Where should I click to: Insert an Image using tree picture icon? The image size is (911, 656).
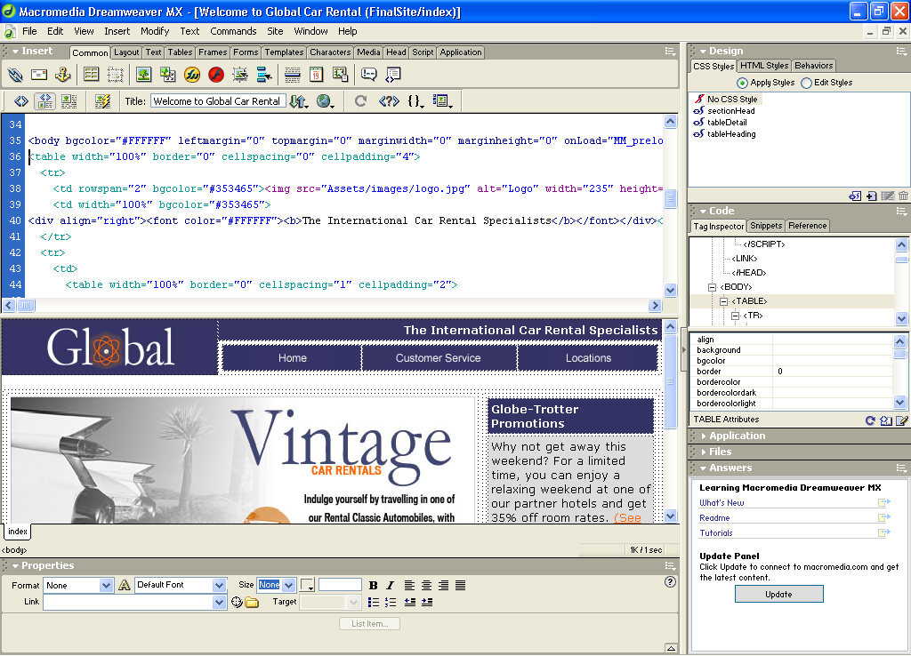click(143, 75)
